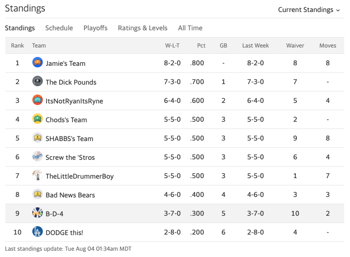This screenshot has height=257, width=350.
Task: Click the Moves column header
Action: click(328, 45)
